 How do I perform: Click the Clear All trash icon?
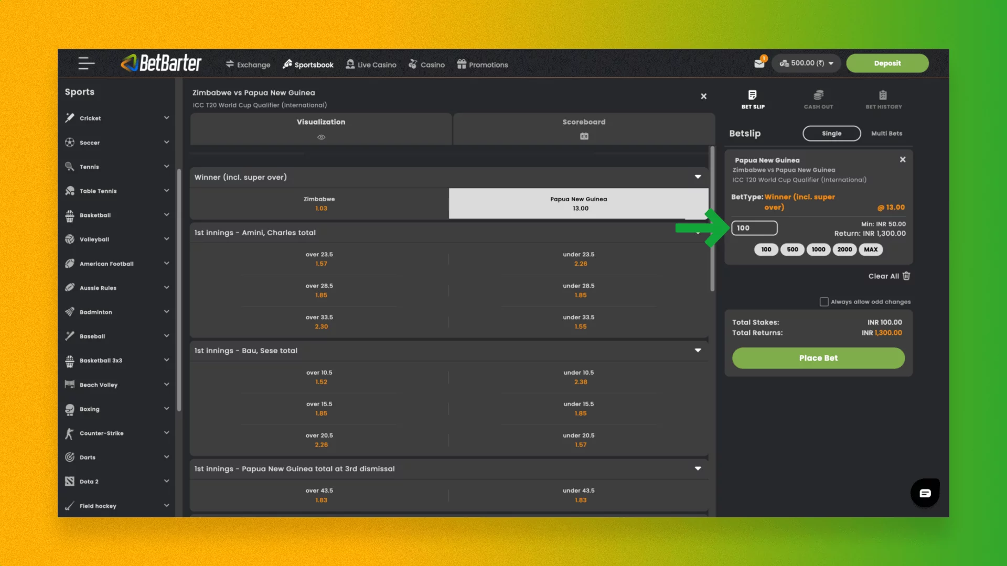click(906, 276)
